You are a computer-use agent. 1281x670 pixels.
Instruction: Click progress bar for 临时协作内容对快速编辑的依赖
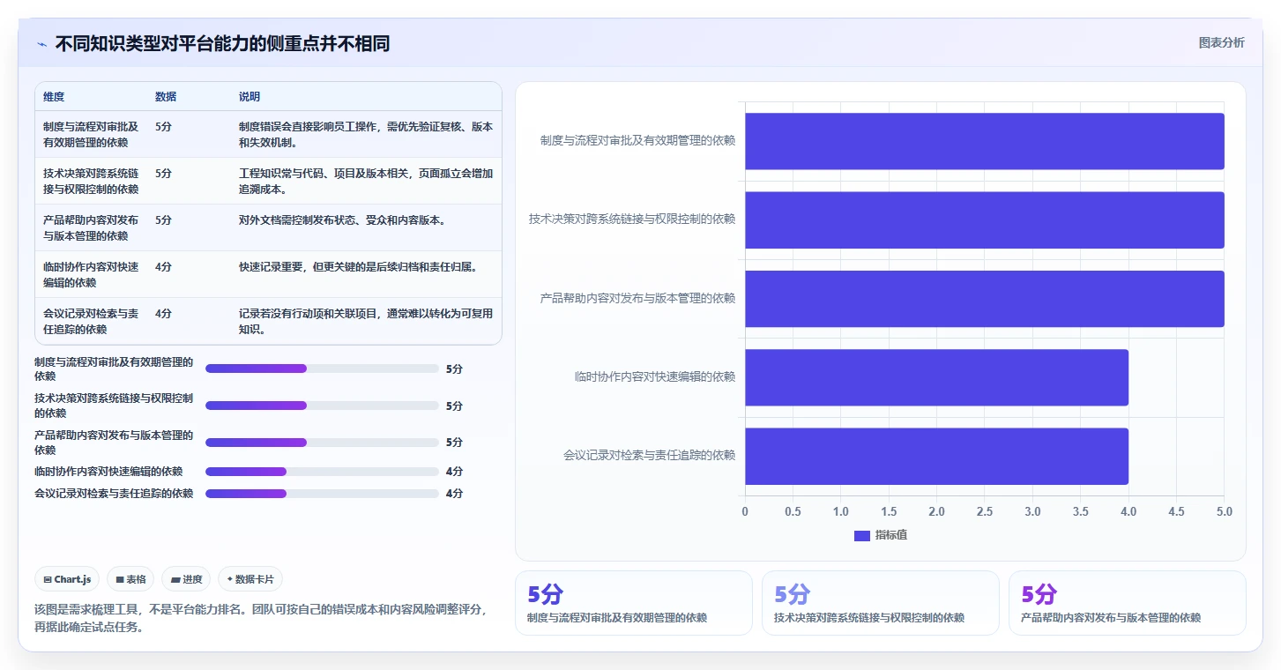tap(322, 472)
